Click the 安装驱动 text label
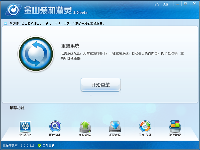The image size is (200, 150). point(25,135)
